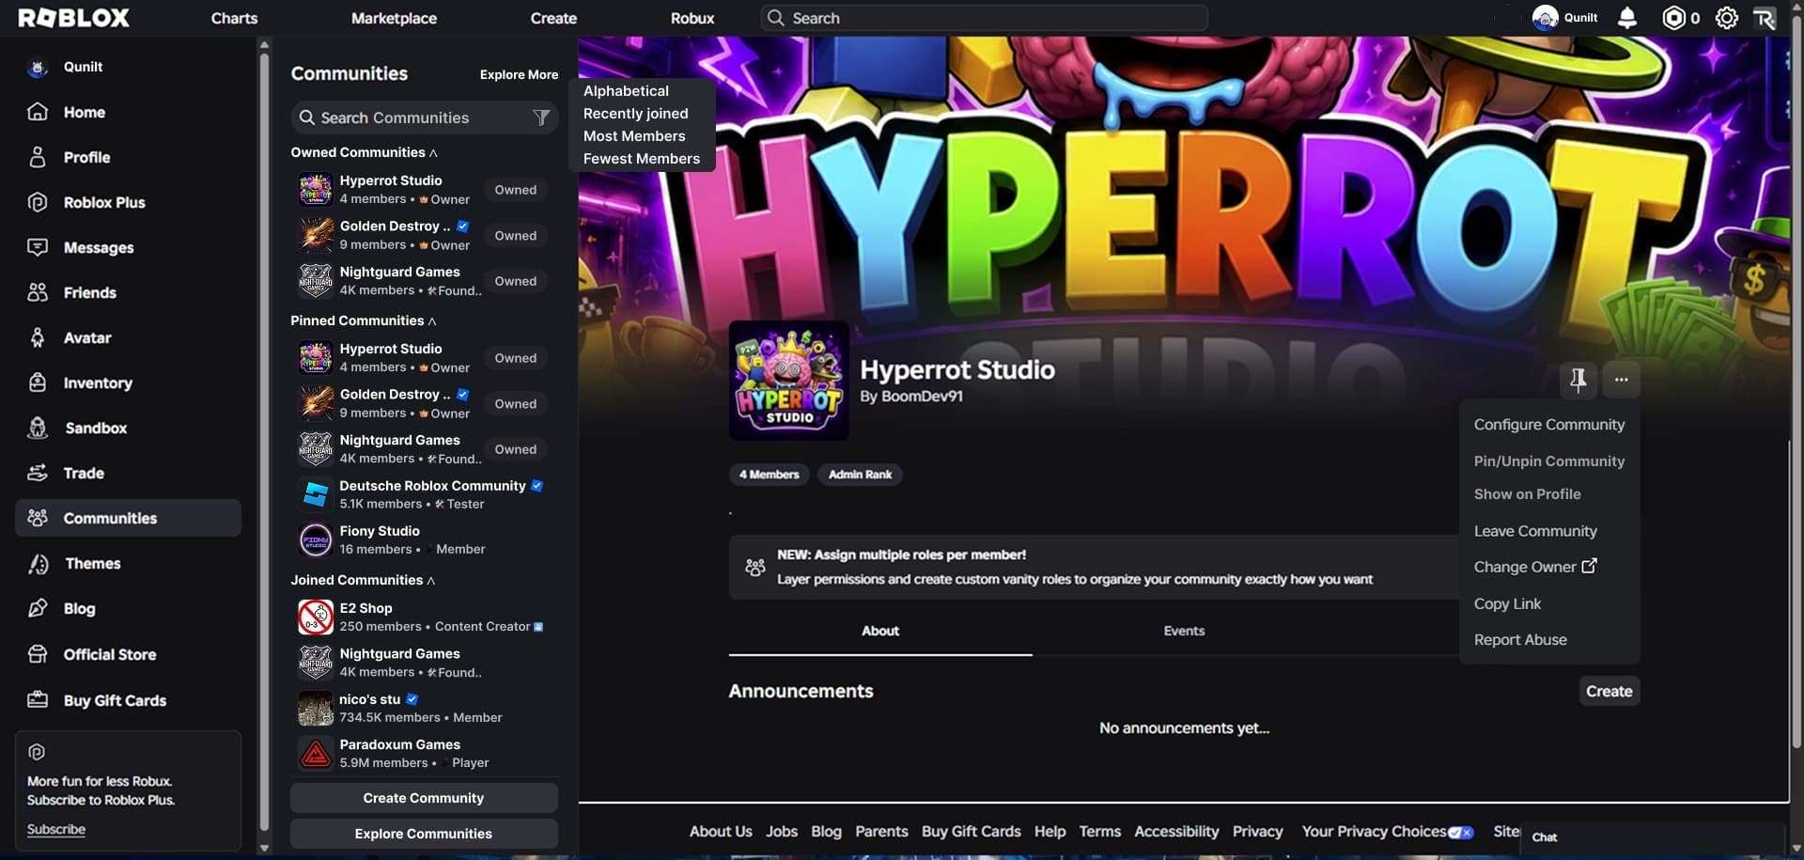Open Robux balance icon
1804x860 pixels.
pos(1673,18)
